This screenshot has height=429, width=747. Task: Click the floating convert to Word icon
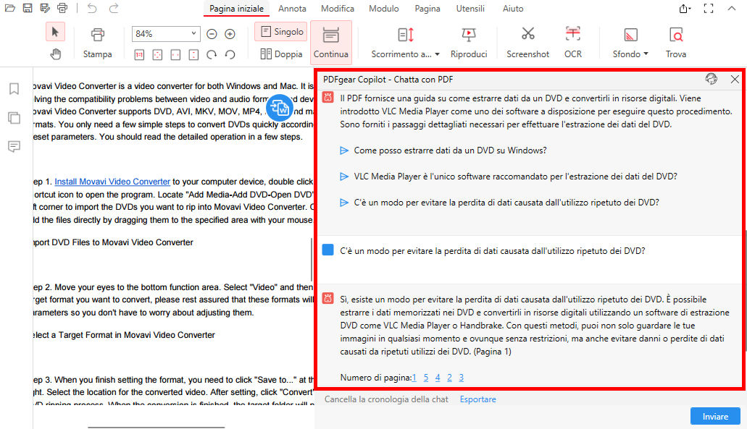[279, 108]
